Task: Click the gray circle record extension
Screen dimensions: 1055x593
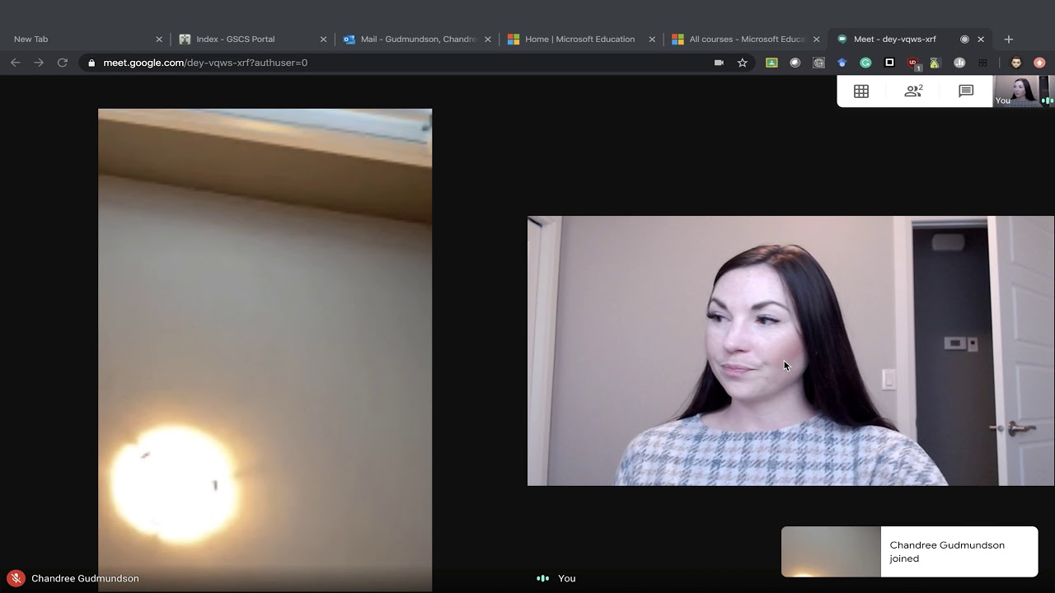Action: pyautogui.click(x=795, y=63)
